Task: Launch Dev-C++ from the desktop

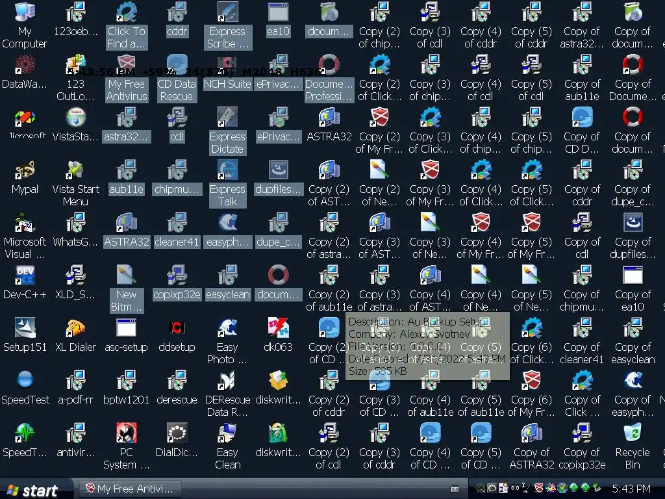Action: coord(25,275)
